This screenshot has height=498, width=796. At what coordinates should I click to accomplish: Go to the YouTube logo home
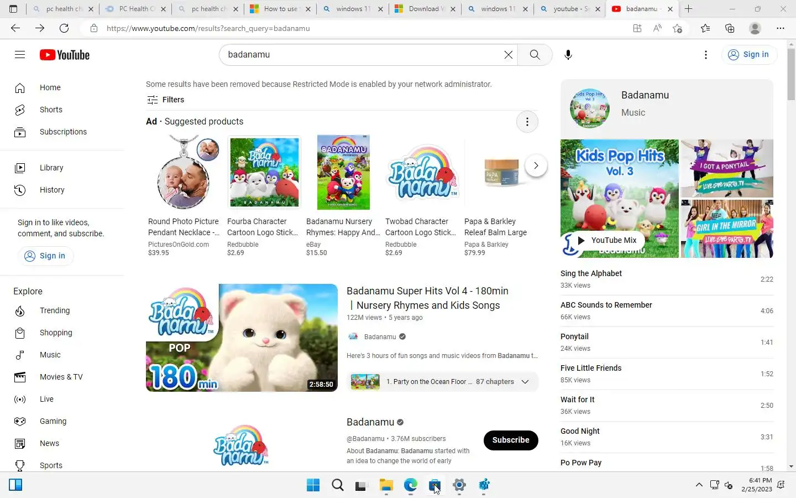point(65,55)
